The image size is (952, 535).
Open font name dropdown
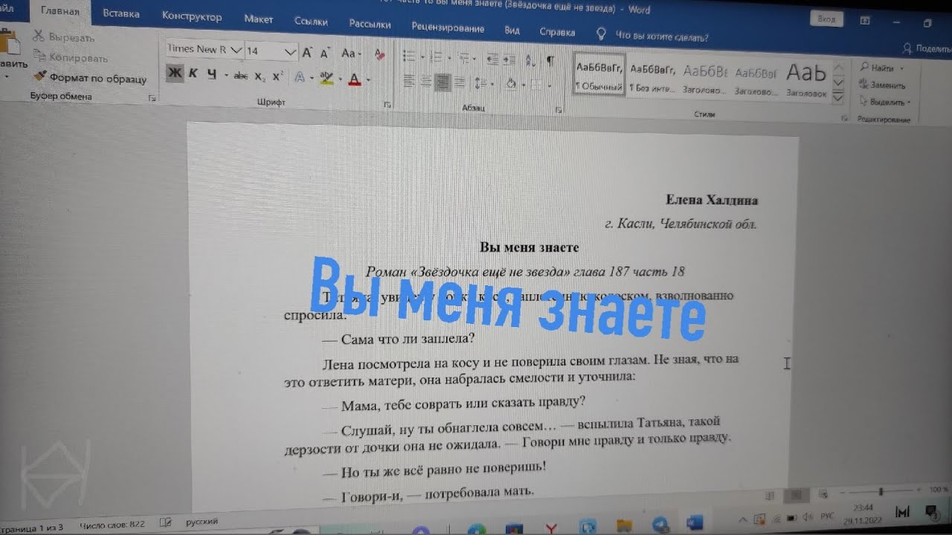pyautogui.click(x=237, y=50)
